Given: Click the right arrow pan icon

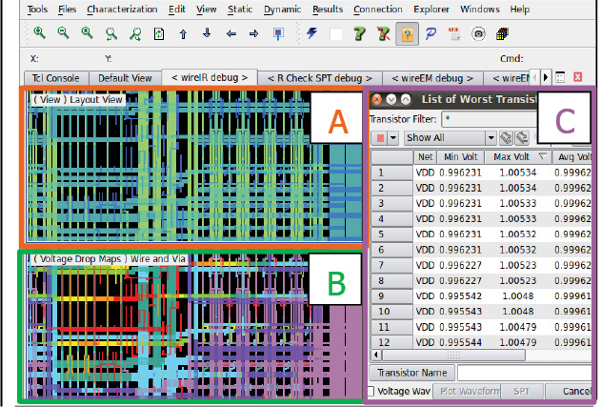Looking at the screenshot, I should click(x=252, y=33).
